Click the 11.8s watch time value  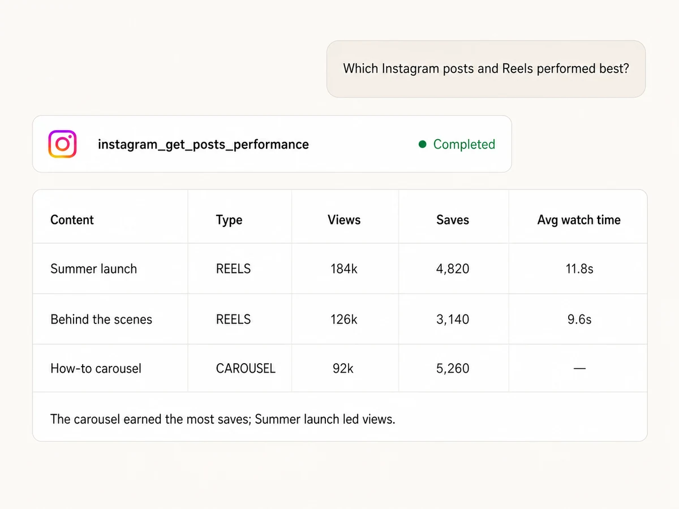[579, 269]
